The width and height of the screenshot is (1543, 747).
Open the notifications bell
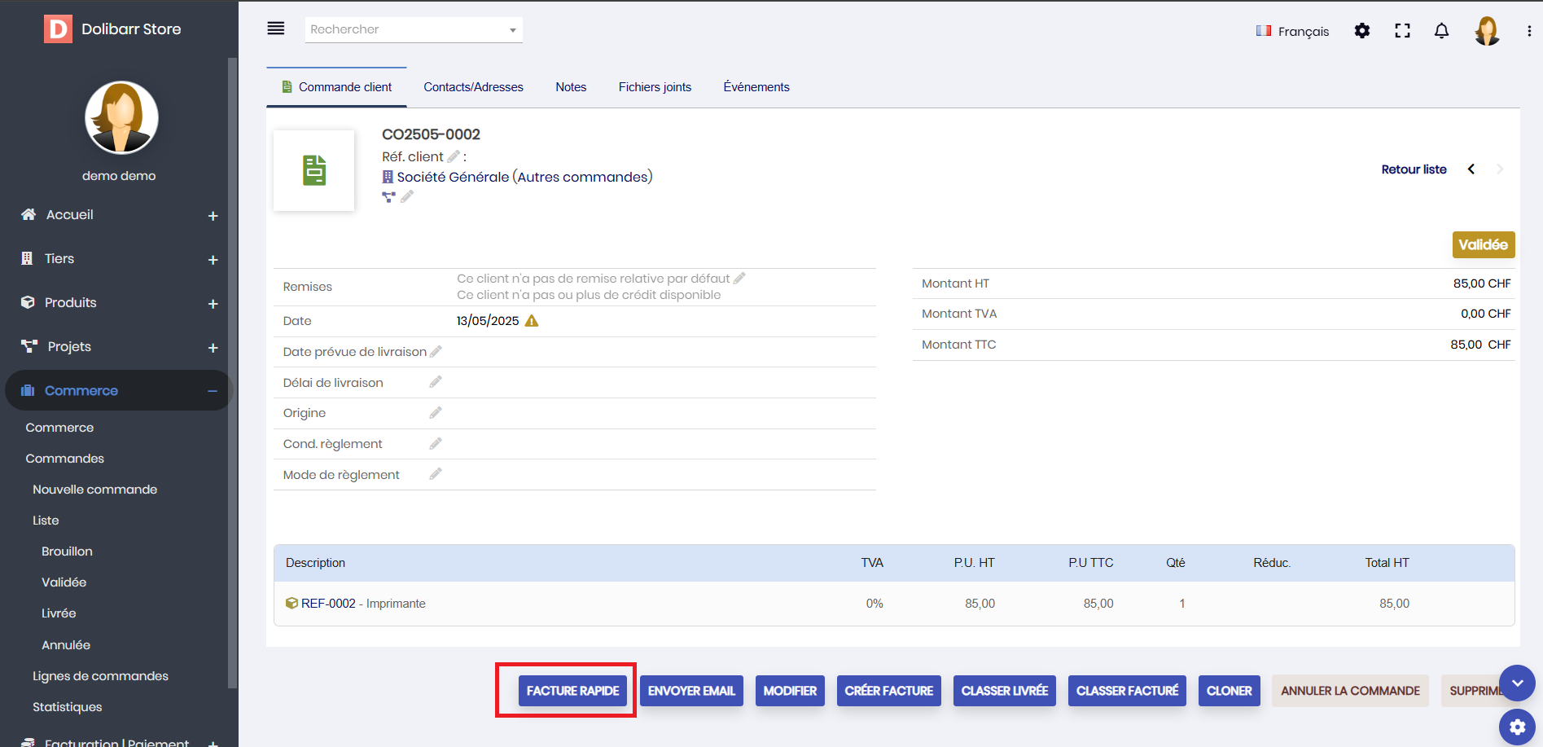(1441, 31)
